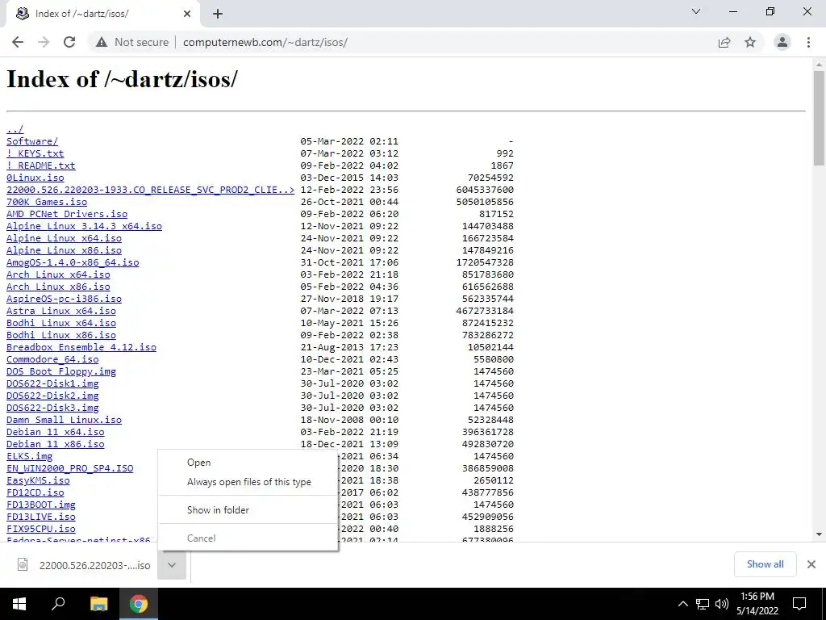Image resolution: width=826 pixels, height=620 pixels.
Task: Download EN_WIN2000_PRO_SP4.ISO
Action: pos(69,469)
